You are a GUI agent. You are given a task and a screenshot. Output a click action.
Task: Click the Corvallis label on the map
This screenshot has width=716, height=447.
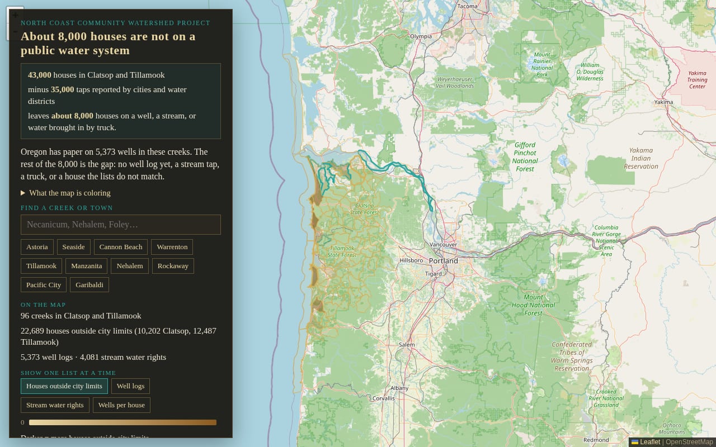pyautogui.click(x=384, y=398)
